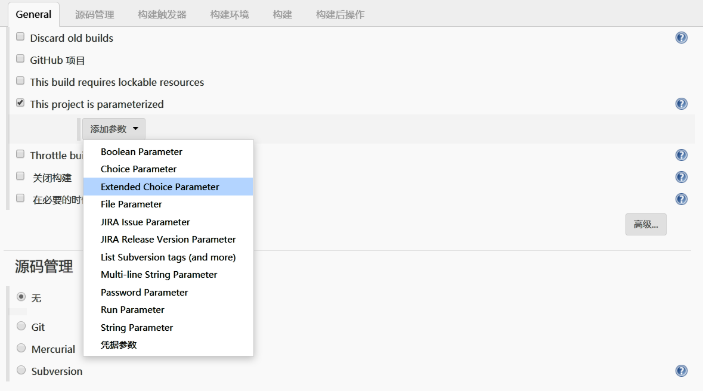This screenshot has height=391, width=703.
Task: Pick Boolean Parameter from the list
Action: pyautogui.click(x=141, y=151)
